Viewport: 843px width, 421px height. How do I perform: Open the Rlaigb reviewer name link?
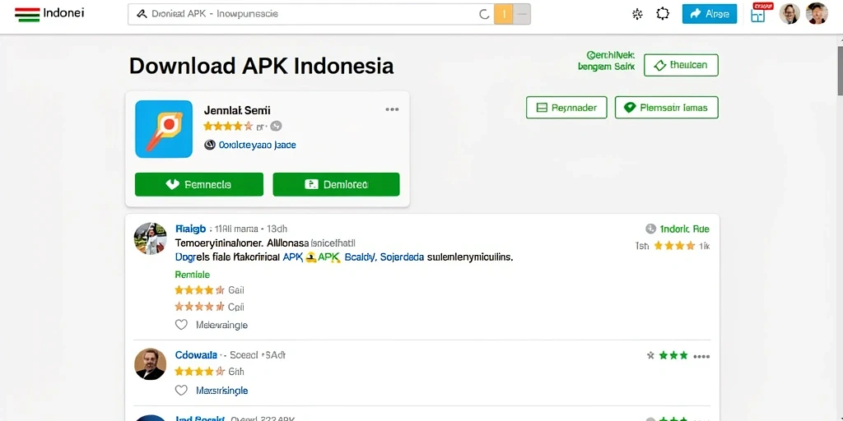(191, 229)
